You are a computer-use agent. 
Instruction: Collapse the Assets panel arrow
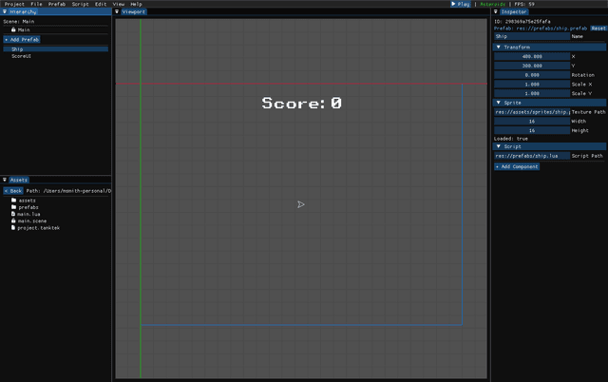point(5,180)
